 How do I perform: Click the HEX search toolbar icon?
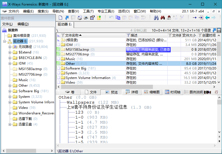click(169, 18)
